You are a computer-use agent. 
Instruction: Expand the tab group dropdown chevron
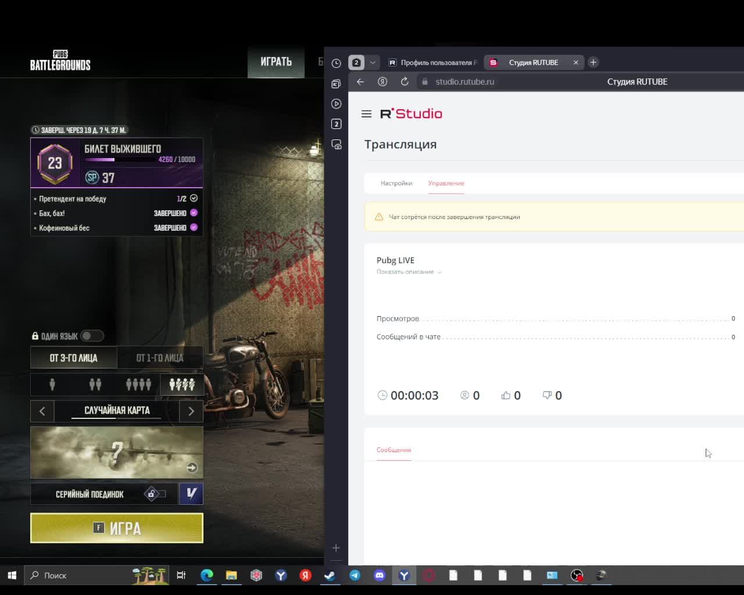373,62
